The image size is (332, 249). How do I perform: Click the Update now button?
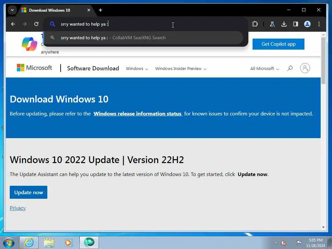pyautogui.click(x=29, y=192)
